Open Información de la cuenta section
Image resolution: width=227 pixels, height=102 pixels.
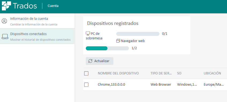(x=37, y=21)
